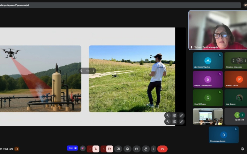The height and width of the screenshot is (154, 247).
Task: Open presentation tile three-dot options
Action: [93, 71]
